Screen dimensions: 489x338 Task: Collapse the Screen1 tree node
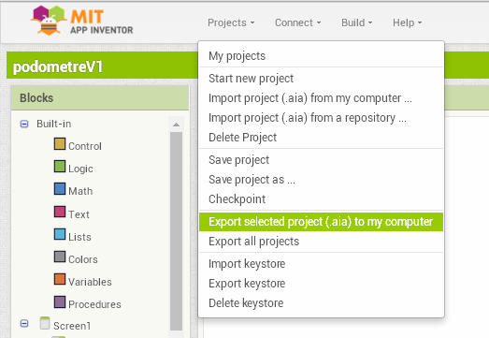[x=24, y=323]
